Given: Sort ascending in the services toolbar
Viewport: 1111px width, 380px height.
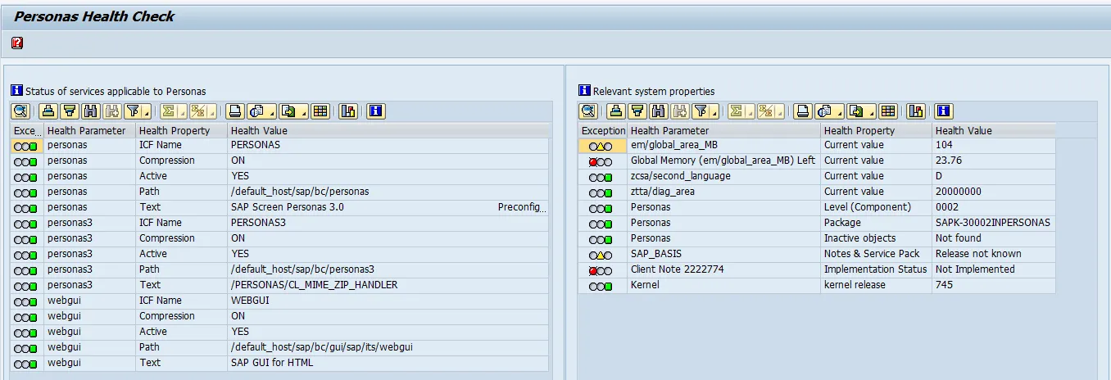Looking at the screenshot, I should pos(48,111).
